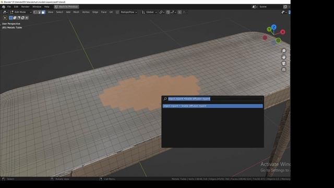Choose the extend selection mode icon

15,18
